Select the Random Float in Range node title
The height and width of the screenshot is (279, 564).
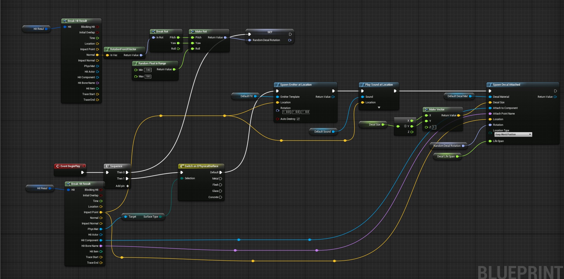(x=152, y=63)
